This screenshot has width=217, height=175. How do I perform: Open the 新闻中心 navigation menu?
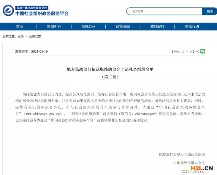point(54,27)
